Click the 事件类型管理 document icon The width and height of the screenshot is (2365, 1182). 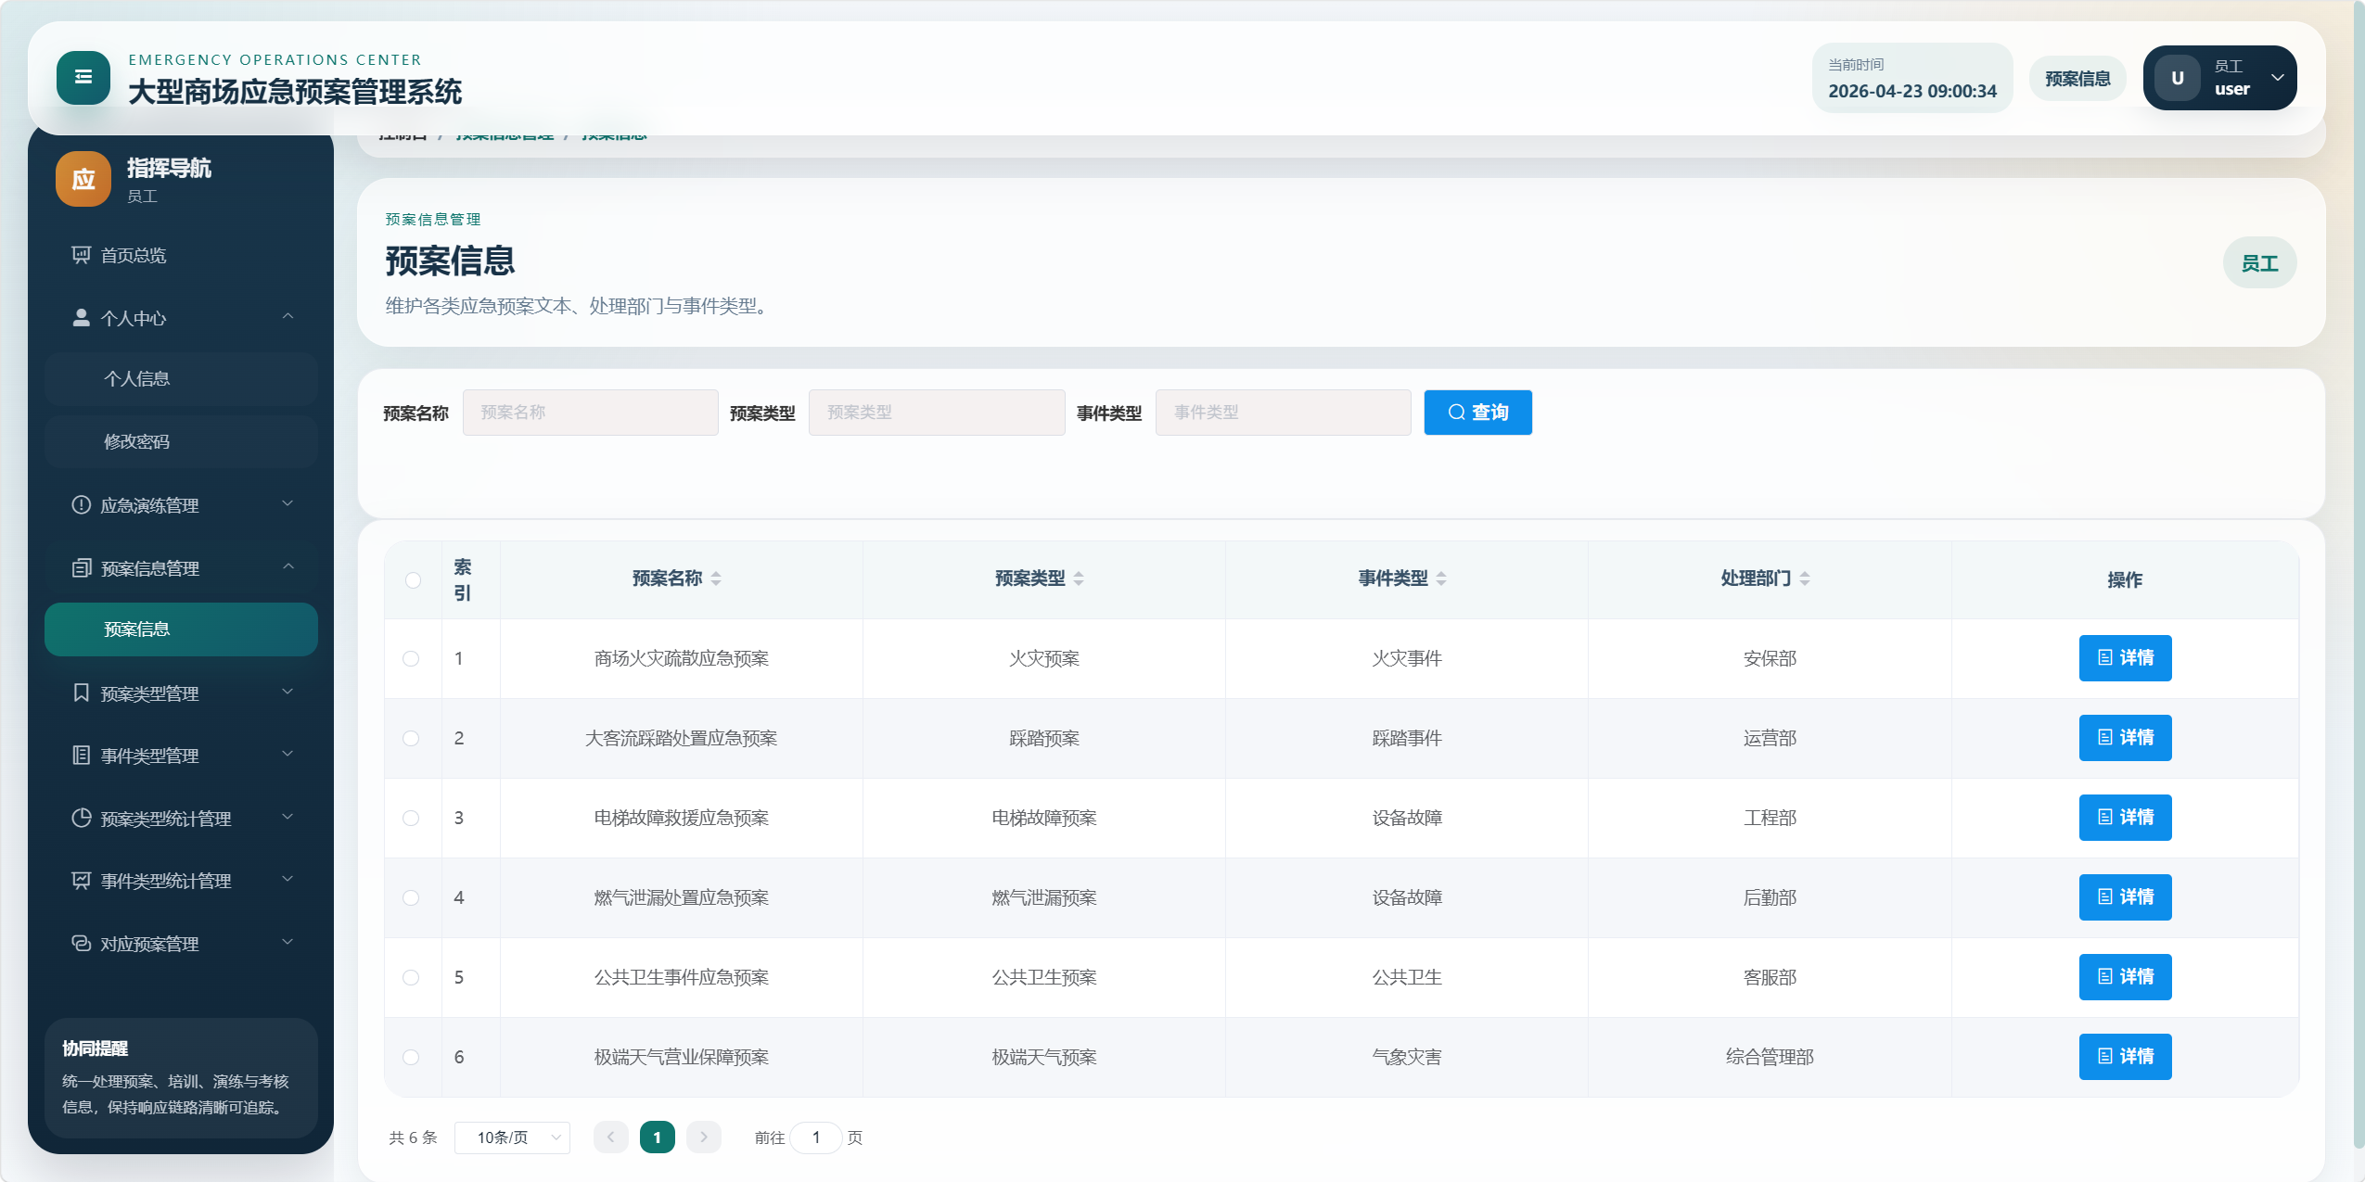(x=81, y=756)
